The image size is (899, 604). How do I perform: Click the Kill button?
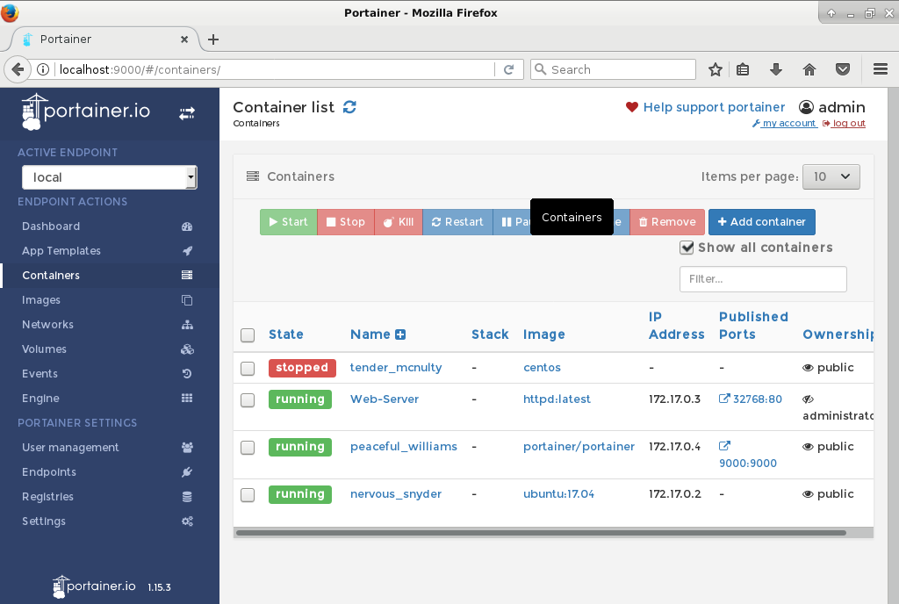coord(399,222)
